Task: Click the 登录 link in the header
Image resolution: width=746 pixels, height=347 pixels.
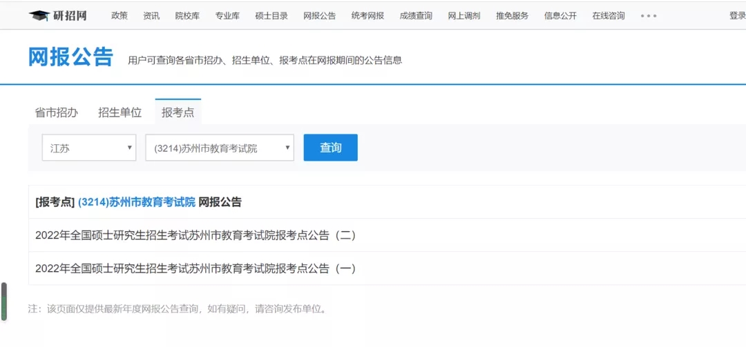Action: click(x=738, y=16)
